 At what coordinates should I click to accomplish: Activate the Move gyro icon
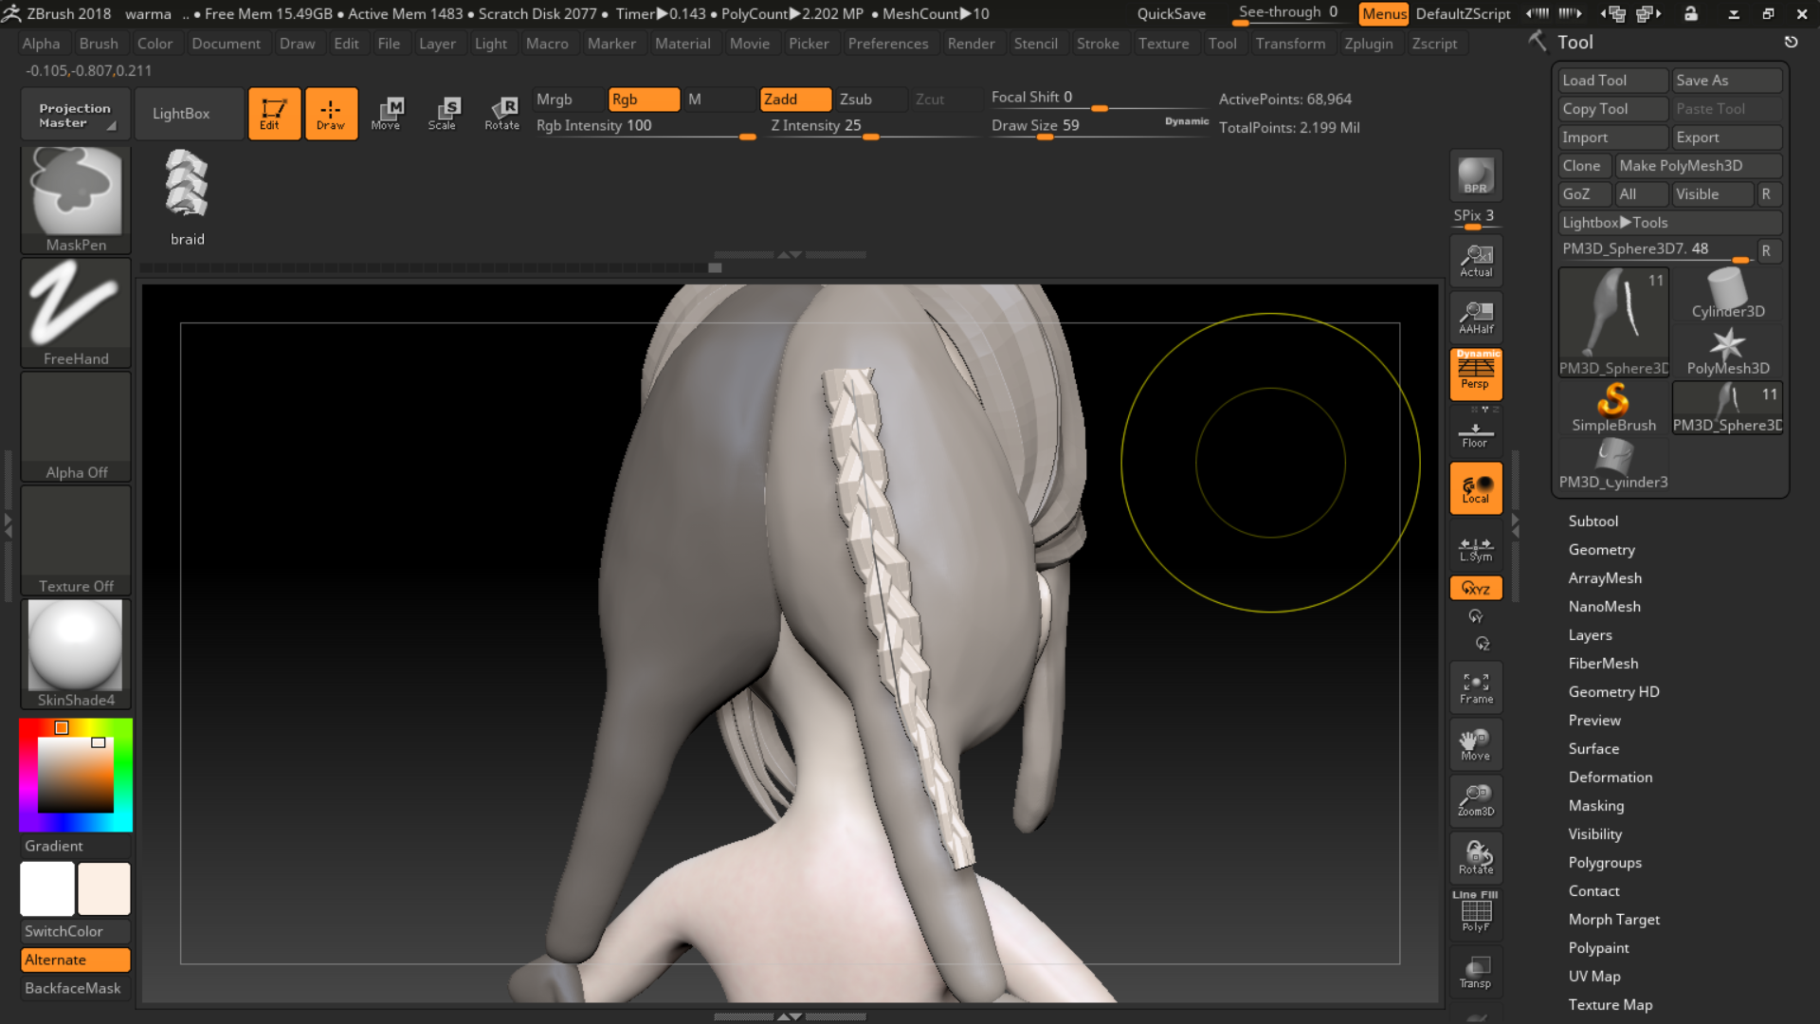388,113
